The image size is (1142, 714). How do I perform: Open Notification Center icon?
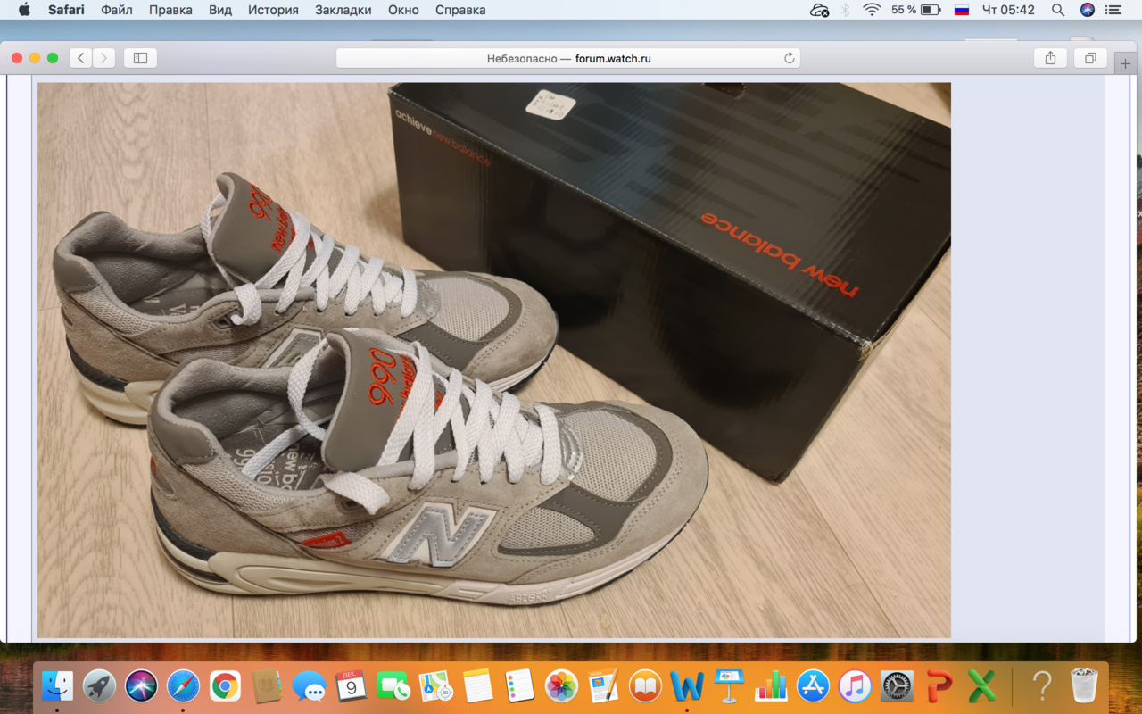click(x=1113, y=10)
